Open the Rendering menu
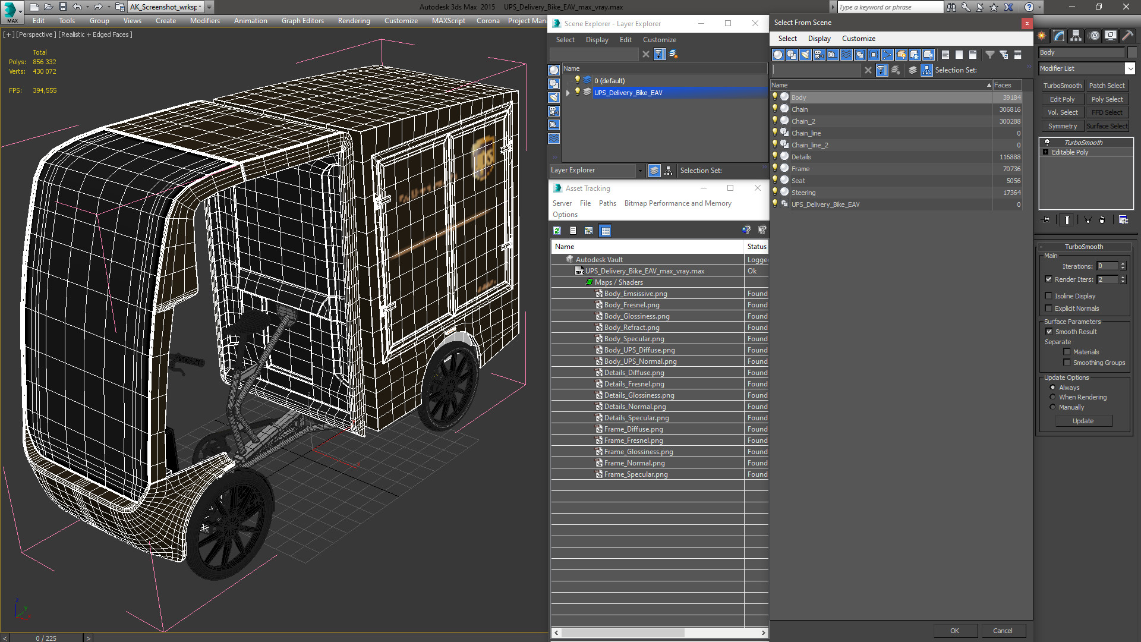This screenshot has height=642, width=1141. pos(354,21)
